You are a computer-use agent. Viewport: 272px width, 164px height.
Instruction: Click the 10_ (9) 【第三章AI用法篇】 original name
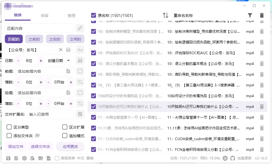129,85
